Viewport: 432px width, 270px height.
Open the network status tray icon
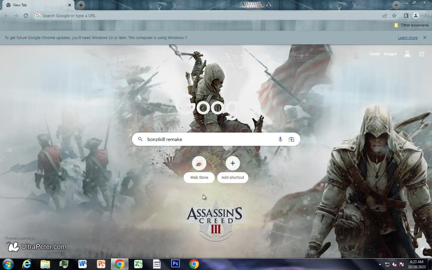tap(387, 264)
